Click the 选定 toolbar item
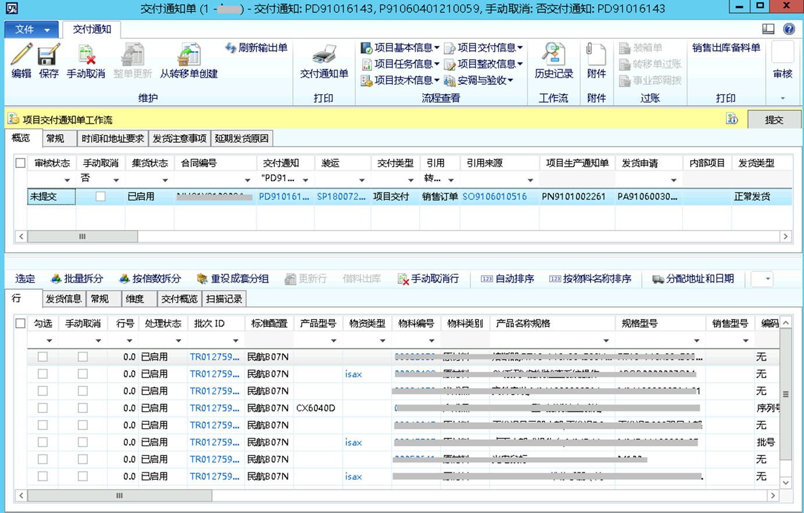The image size is (804, 513). tap(25, 279)
